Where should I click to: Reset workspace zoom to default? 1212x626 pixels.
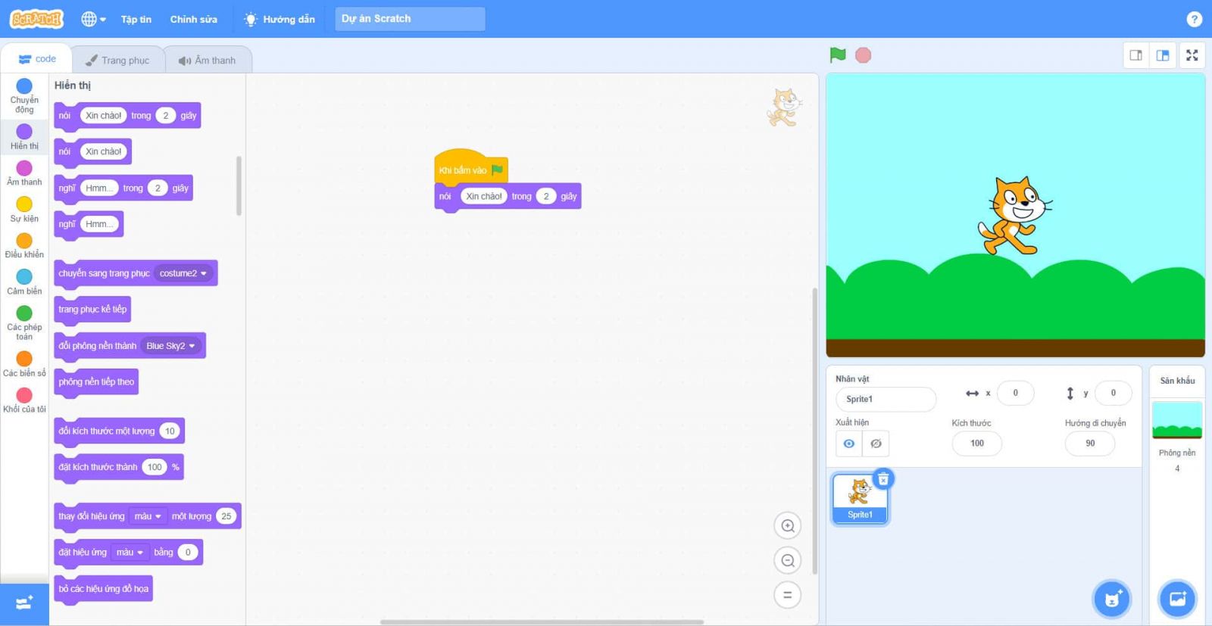[788, 595]
